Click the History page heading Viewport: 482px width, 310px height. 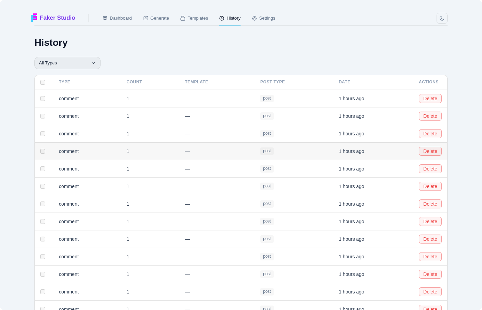[x=51, y=43]
